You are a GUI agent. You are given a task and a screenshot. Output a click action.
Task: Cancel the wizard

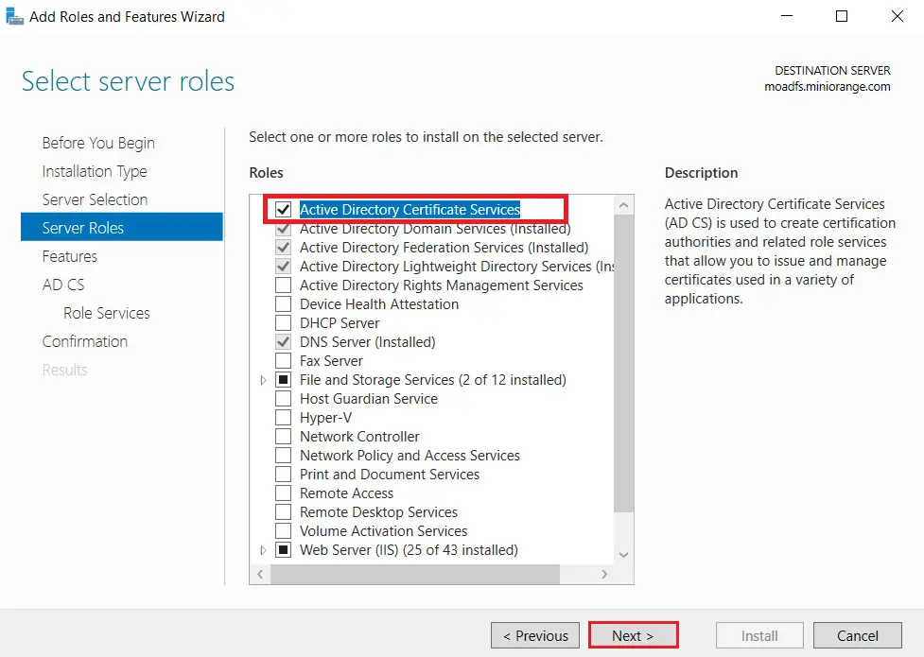[x=857, y=634]
